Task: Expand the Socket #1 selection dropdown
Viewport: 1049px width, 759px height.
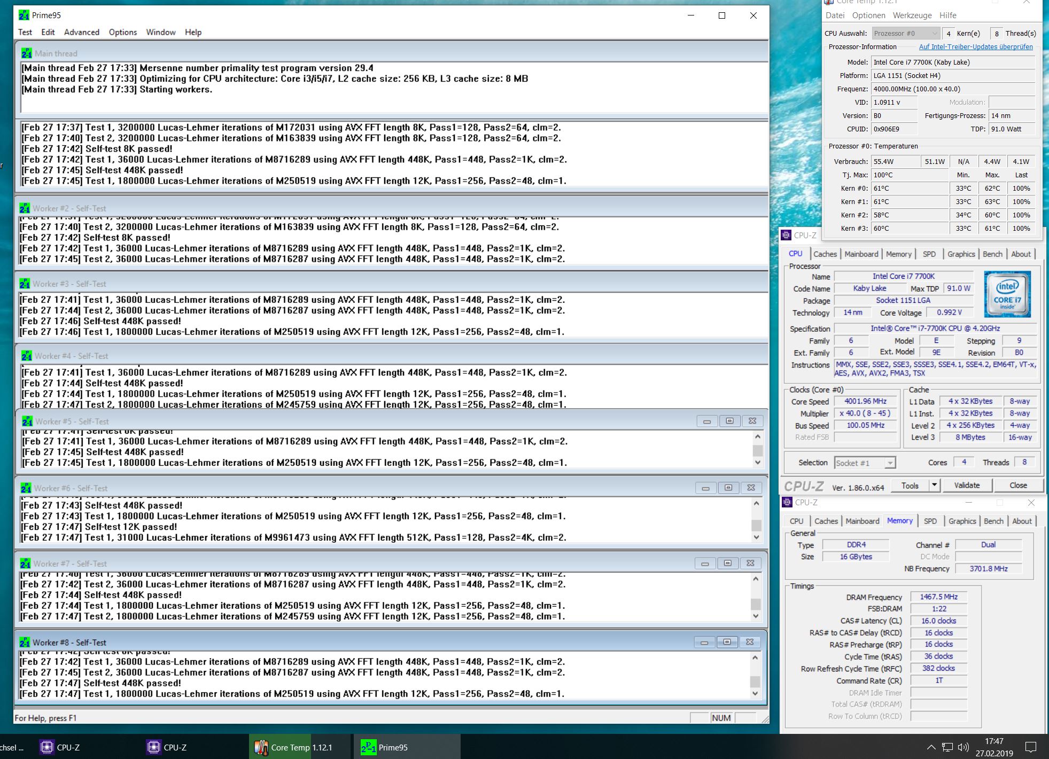Action: coord(890,463)
